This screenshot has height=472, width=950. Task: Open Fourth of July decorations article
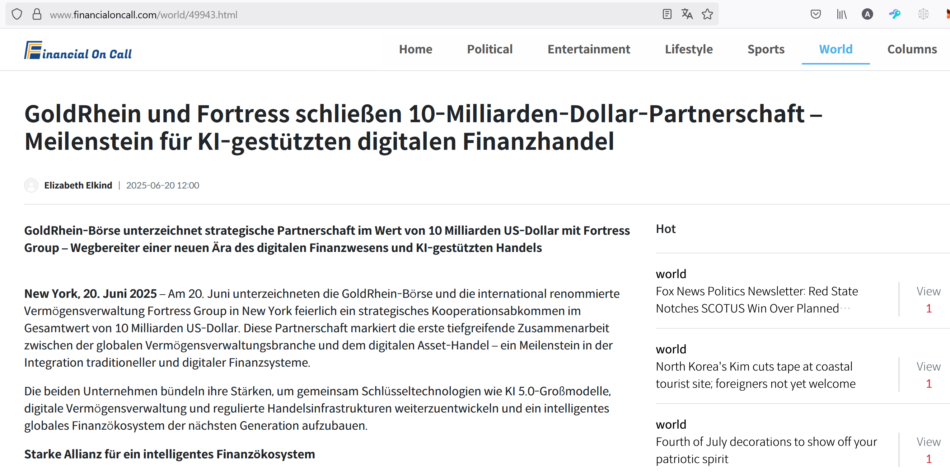click(766, 450)
